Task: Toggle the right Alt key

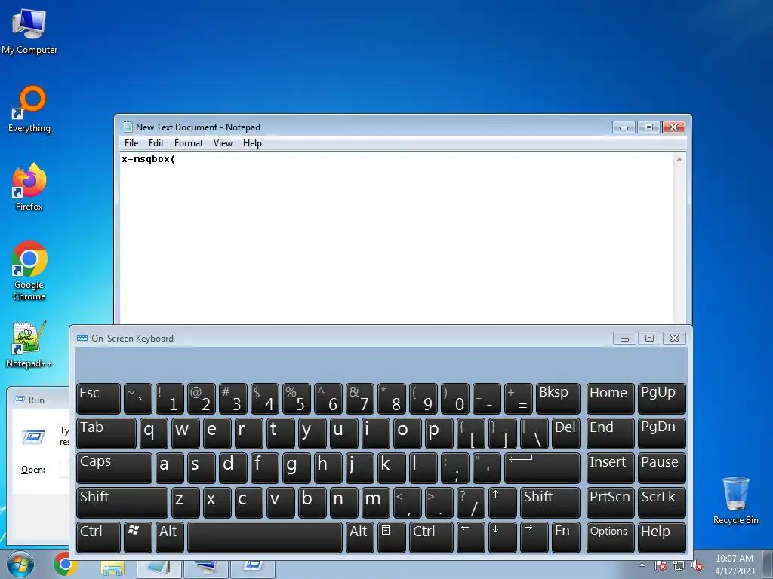Action: [359, 537]
